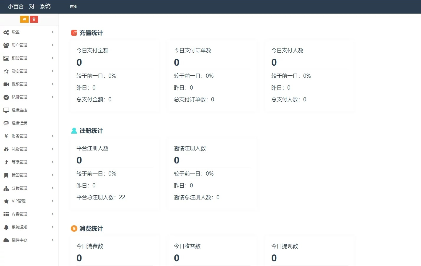Click the video camera icon for 视频管理
Screen dimensions: 421x266
pos(6,84)
